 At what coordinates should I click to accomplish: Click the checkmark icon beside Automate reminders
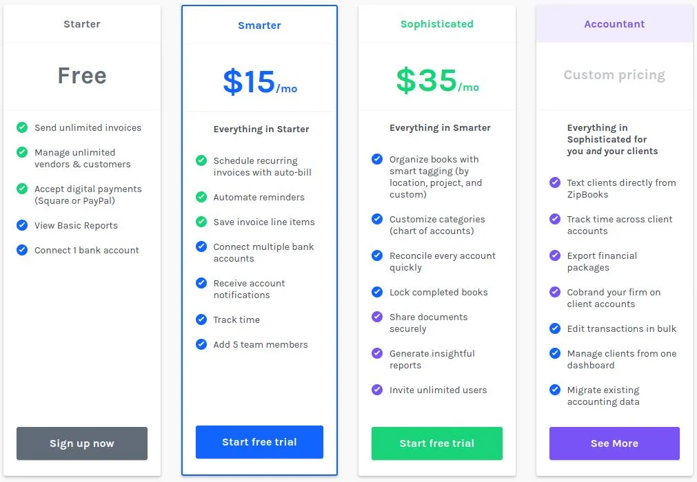tap(201, 197)
